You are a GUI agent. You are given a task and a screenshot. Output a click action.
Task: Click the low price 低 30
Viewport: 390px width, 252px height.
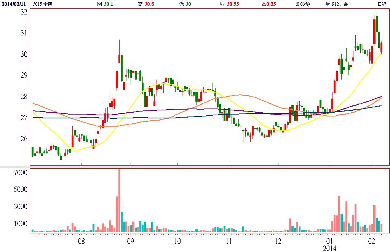click(185, 4)
